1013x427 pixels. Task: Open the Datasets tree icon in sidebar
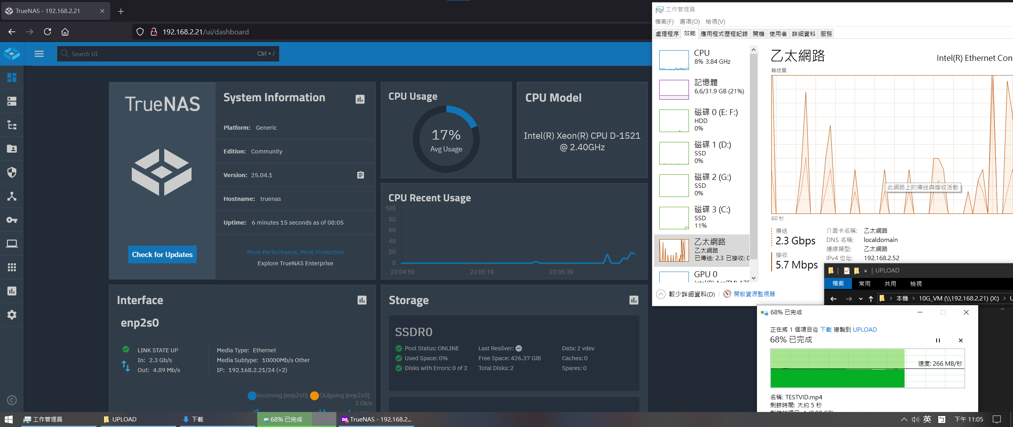(x=12, y=125)
